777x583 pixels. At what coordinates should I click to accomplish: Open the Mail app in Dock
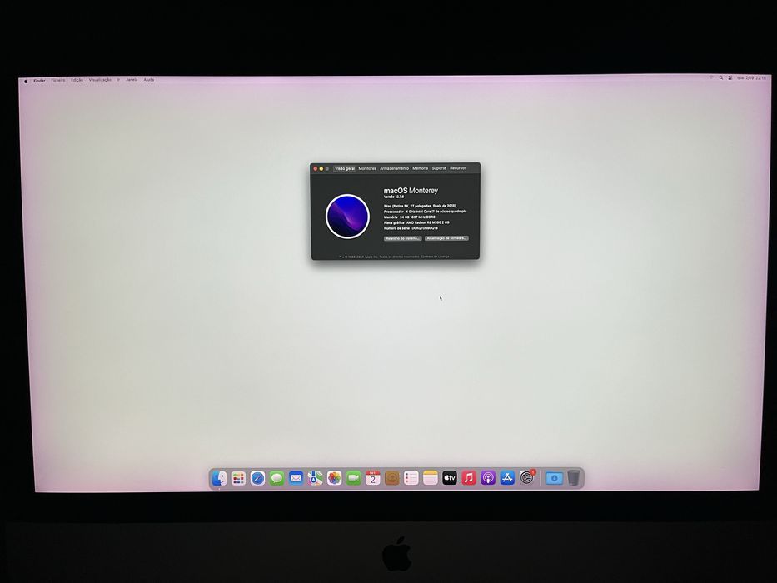pos(296,478)
